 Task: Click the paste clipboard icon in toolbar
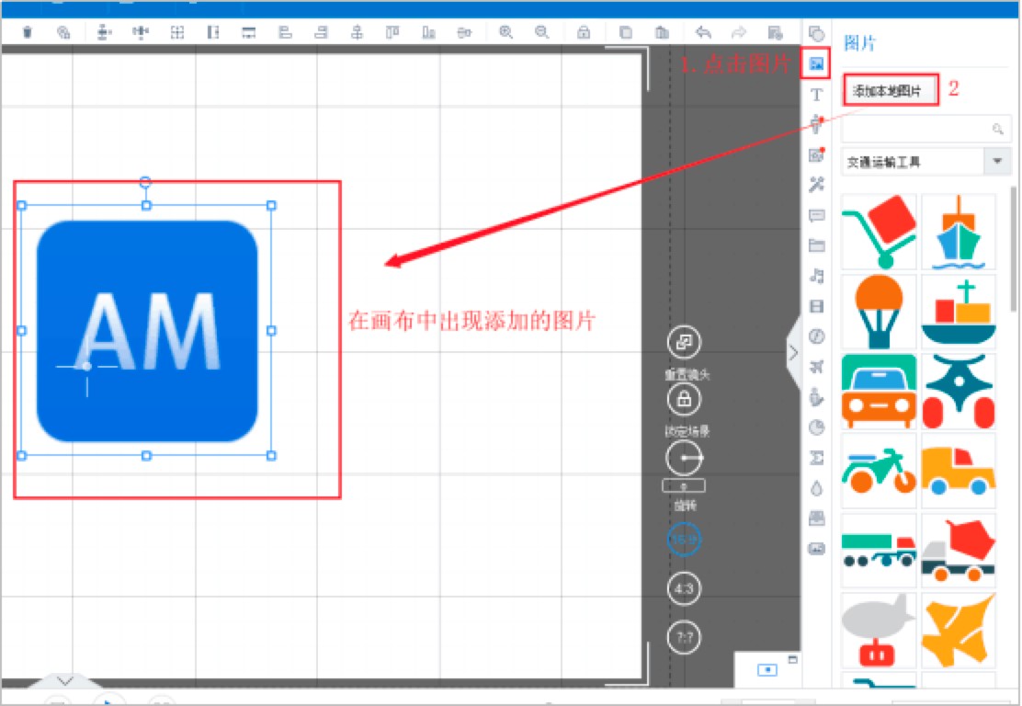[x=663, y=32]
